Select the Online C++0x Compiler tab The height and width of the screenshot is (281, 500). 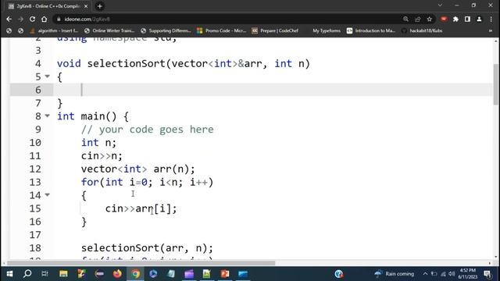pos(48,6)
